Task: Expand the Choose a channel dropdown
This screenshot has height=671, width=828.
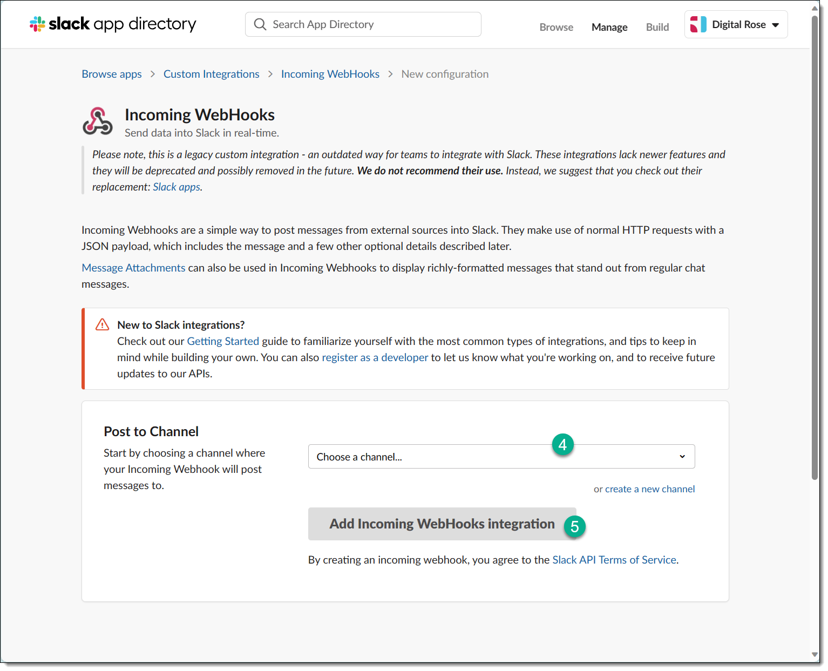Action: coord(501,457)
